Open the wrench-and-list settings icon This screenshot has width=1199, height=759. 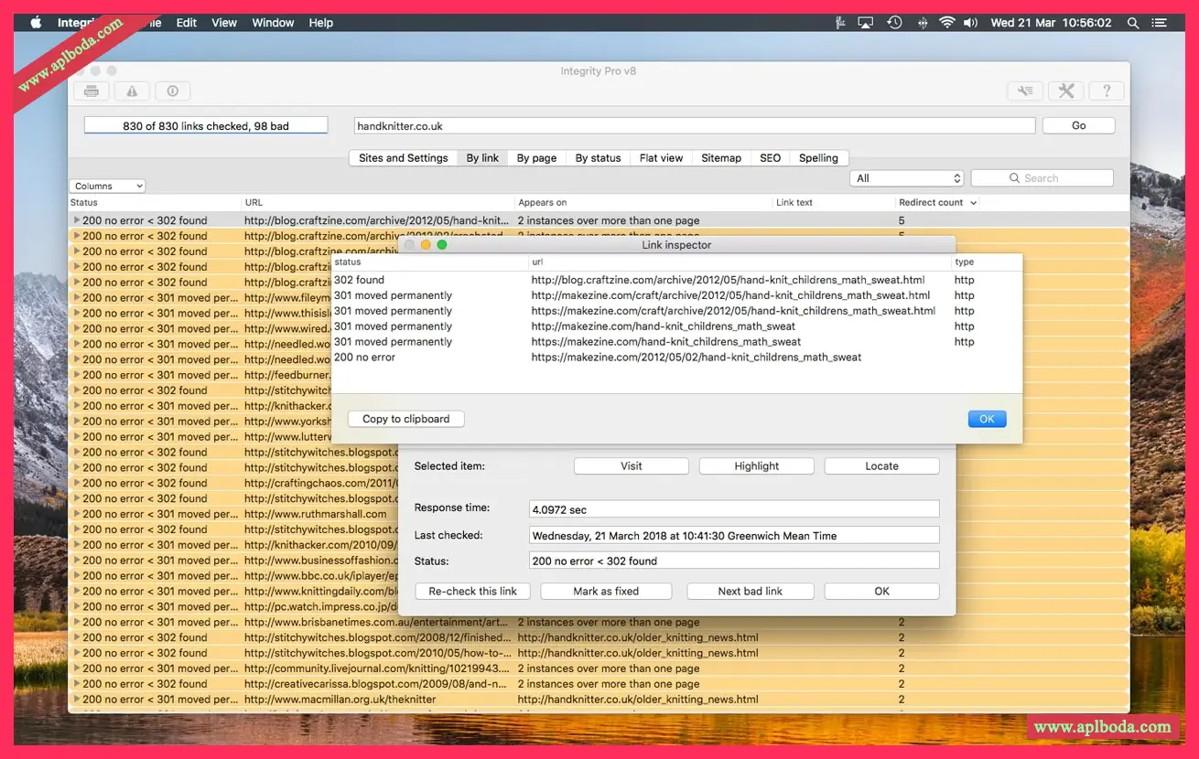pyautogui.click(x=1025, y=91)
